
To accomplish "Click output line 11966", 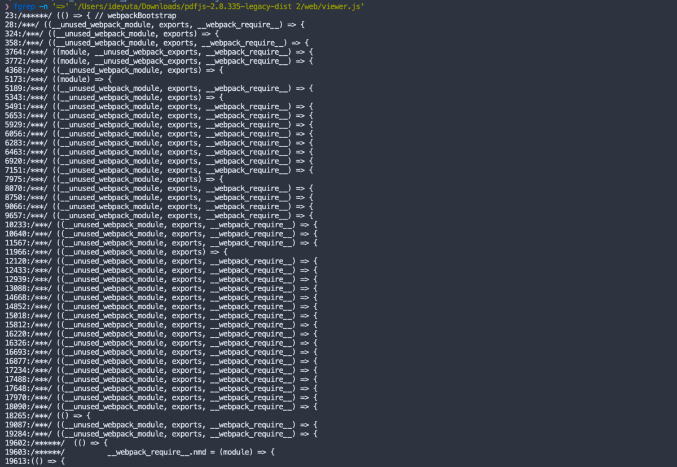I will [x=116, y=252].
